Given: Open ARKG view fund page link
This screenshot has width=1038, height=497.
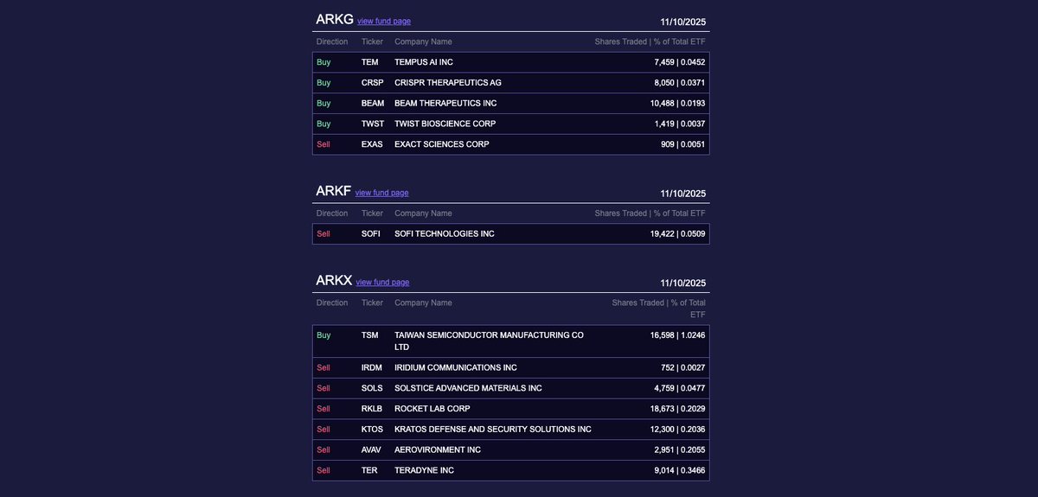Looking at the screenshot, I should pos(383,22).
